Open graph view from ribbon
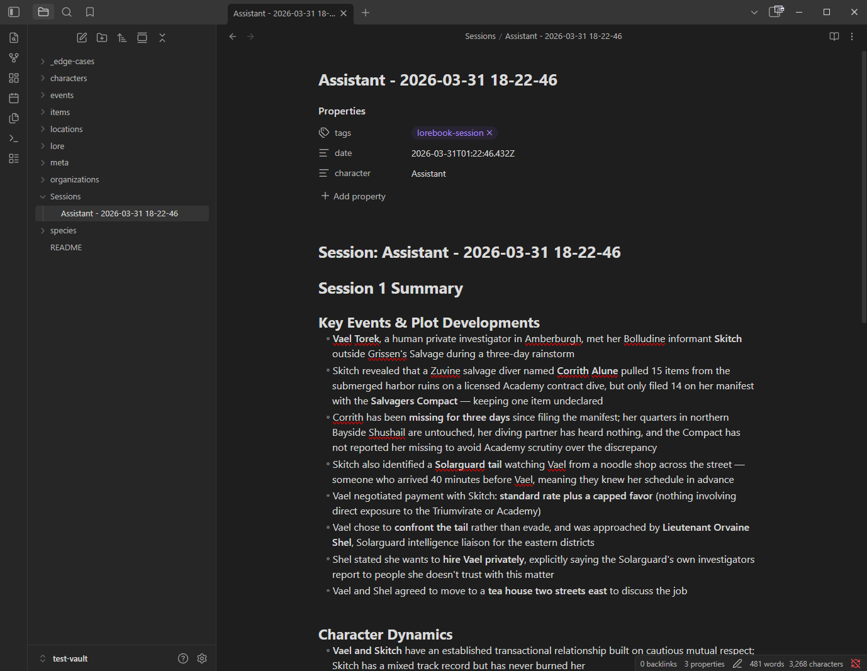Viewport: 867px width, 671px height. (x=14, y=58)
